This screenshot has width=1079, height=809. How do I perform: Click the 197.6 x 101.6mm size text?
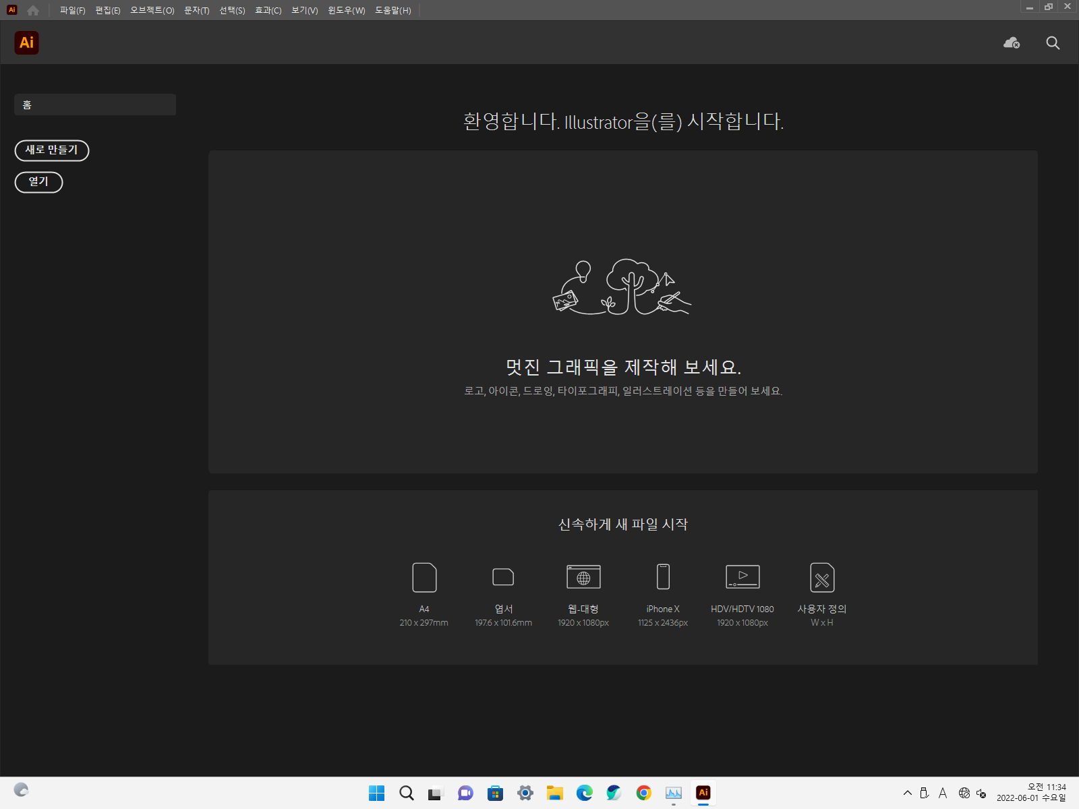tap(503, 623)
